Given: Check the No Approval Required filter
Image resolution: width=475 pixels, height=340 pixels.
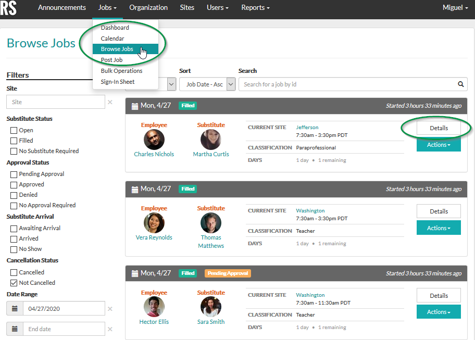Looking at the screenshot, I should point(14,206).
